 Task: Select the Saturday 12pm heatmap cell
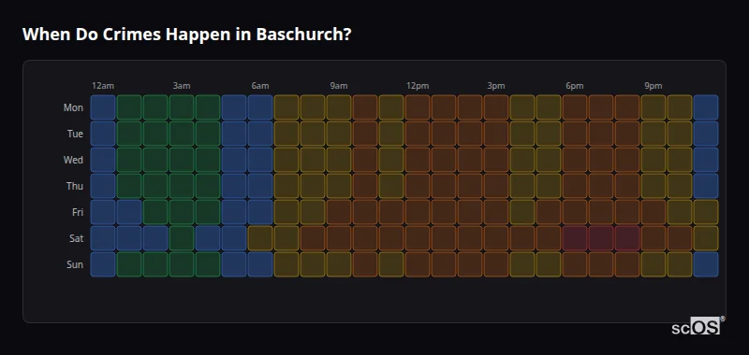418,238
